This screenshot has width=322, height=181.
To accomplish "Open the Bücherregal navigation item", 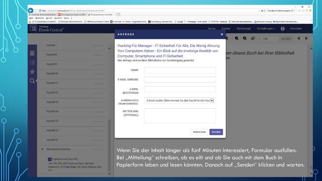I will coord(244,29).
